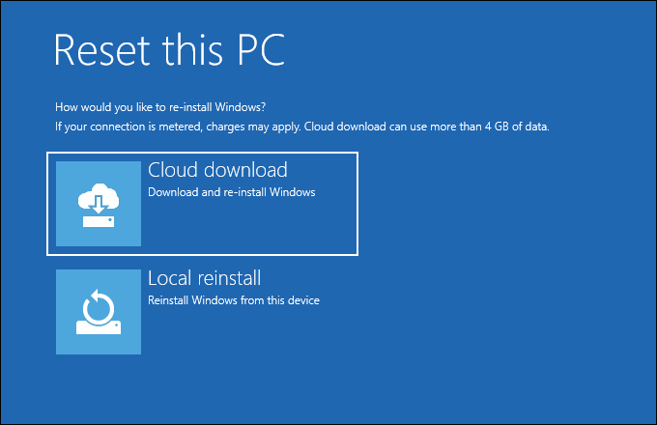This screenshot has height=425, width=657.
Task: Choose "Reinstall Windows from this device" description
Action: point(233,299)
